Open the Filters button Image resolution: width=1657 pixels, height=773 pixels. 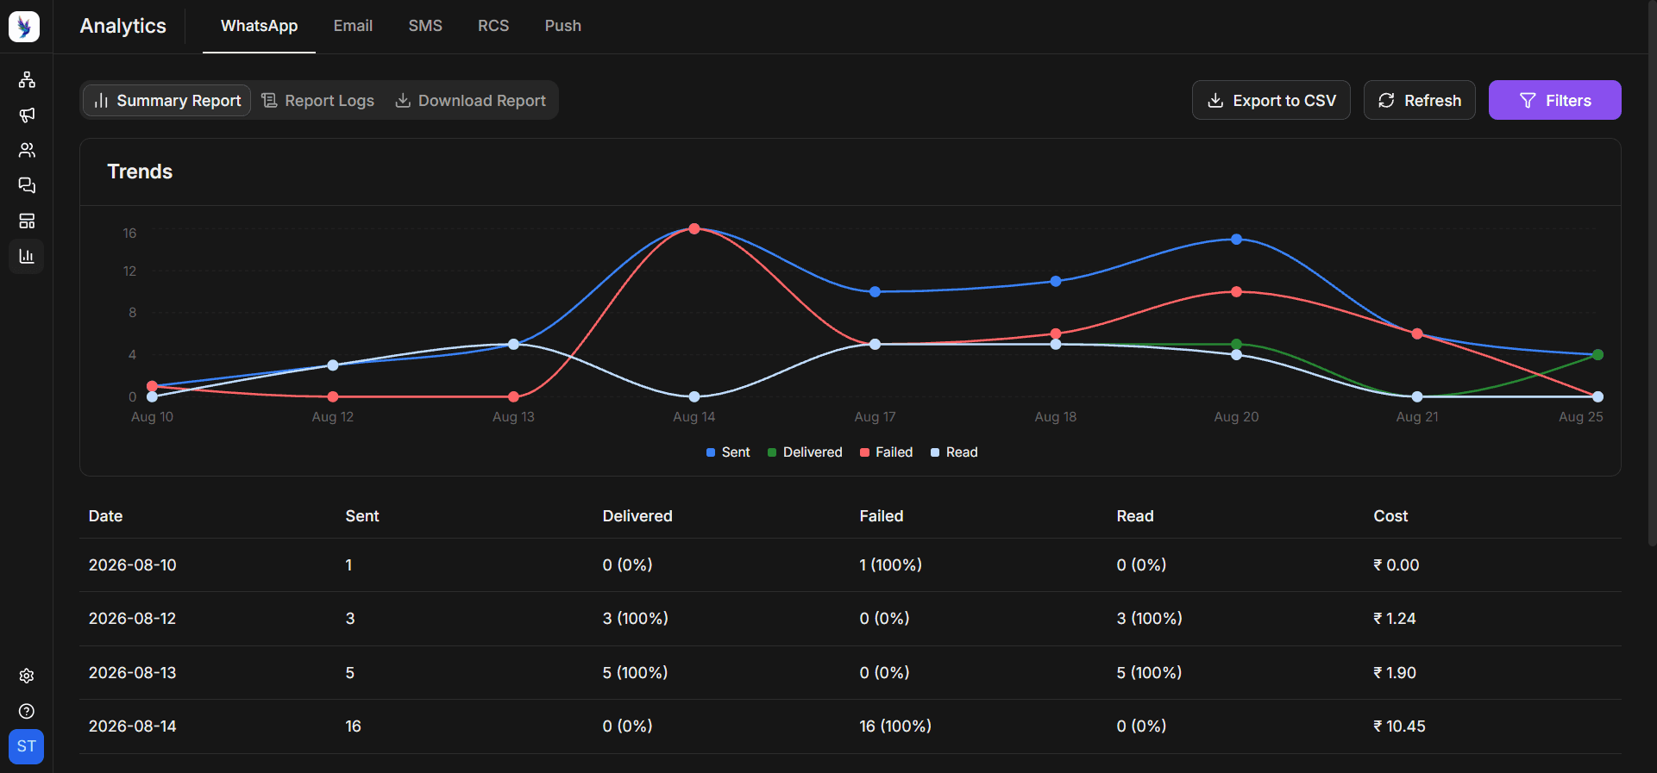tap(1555, 101)
